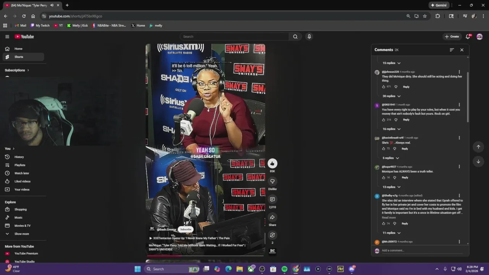Image resolution: width=489 pixels, height=275 pixels.
Task: Open Spotify from the taskbar
Action: coord(284,269)
